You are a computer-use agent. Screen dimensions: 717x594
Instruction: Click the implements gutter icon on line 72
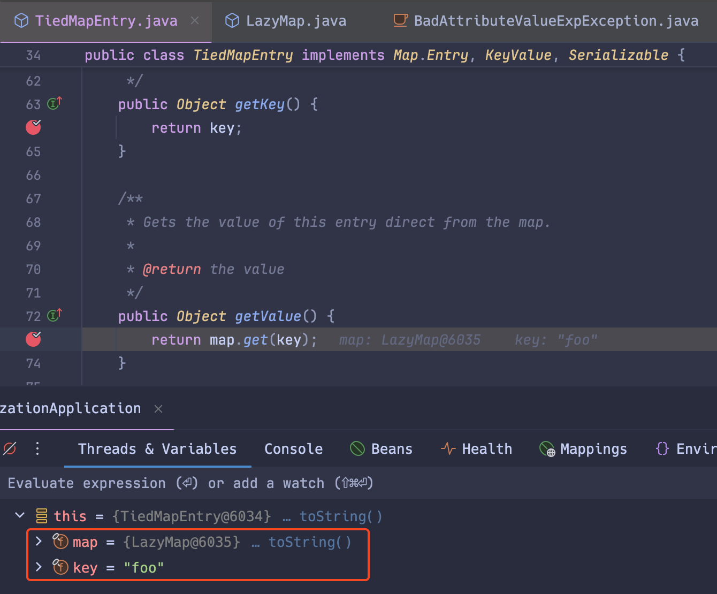click(x=54, y=316)
